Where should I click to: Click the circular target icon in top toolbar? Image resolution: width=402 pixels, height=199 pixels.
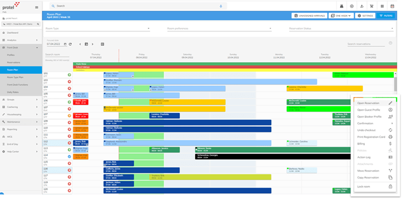352,6
